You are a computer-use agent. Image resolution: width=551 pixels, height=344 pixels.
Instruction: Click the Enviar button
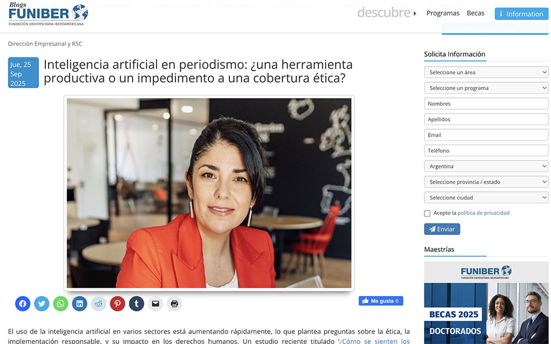[x=442, y=229]
